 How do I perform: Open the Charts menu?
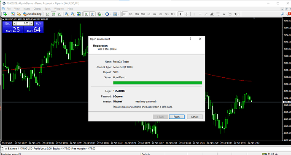click(37, 9)
